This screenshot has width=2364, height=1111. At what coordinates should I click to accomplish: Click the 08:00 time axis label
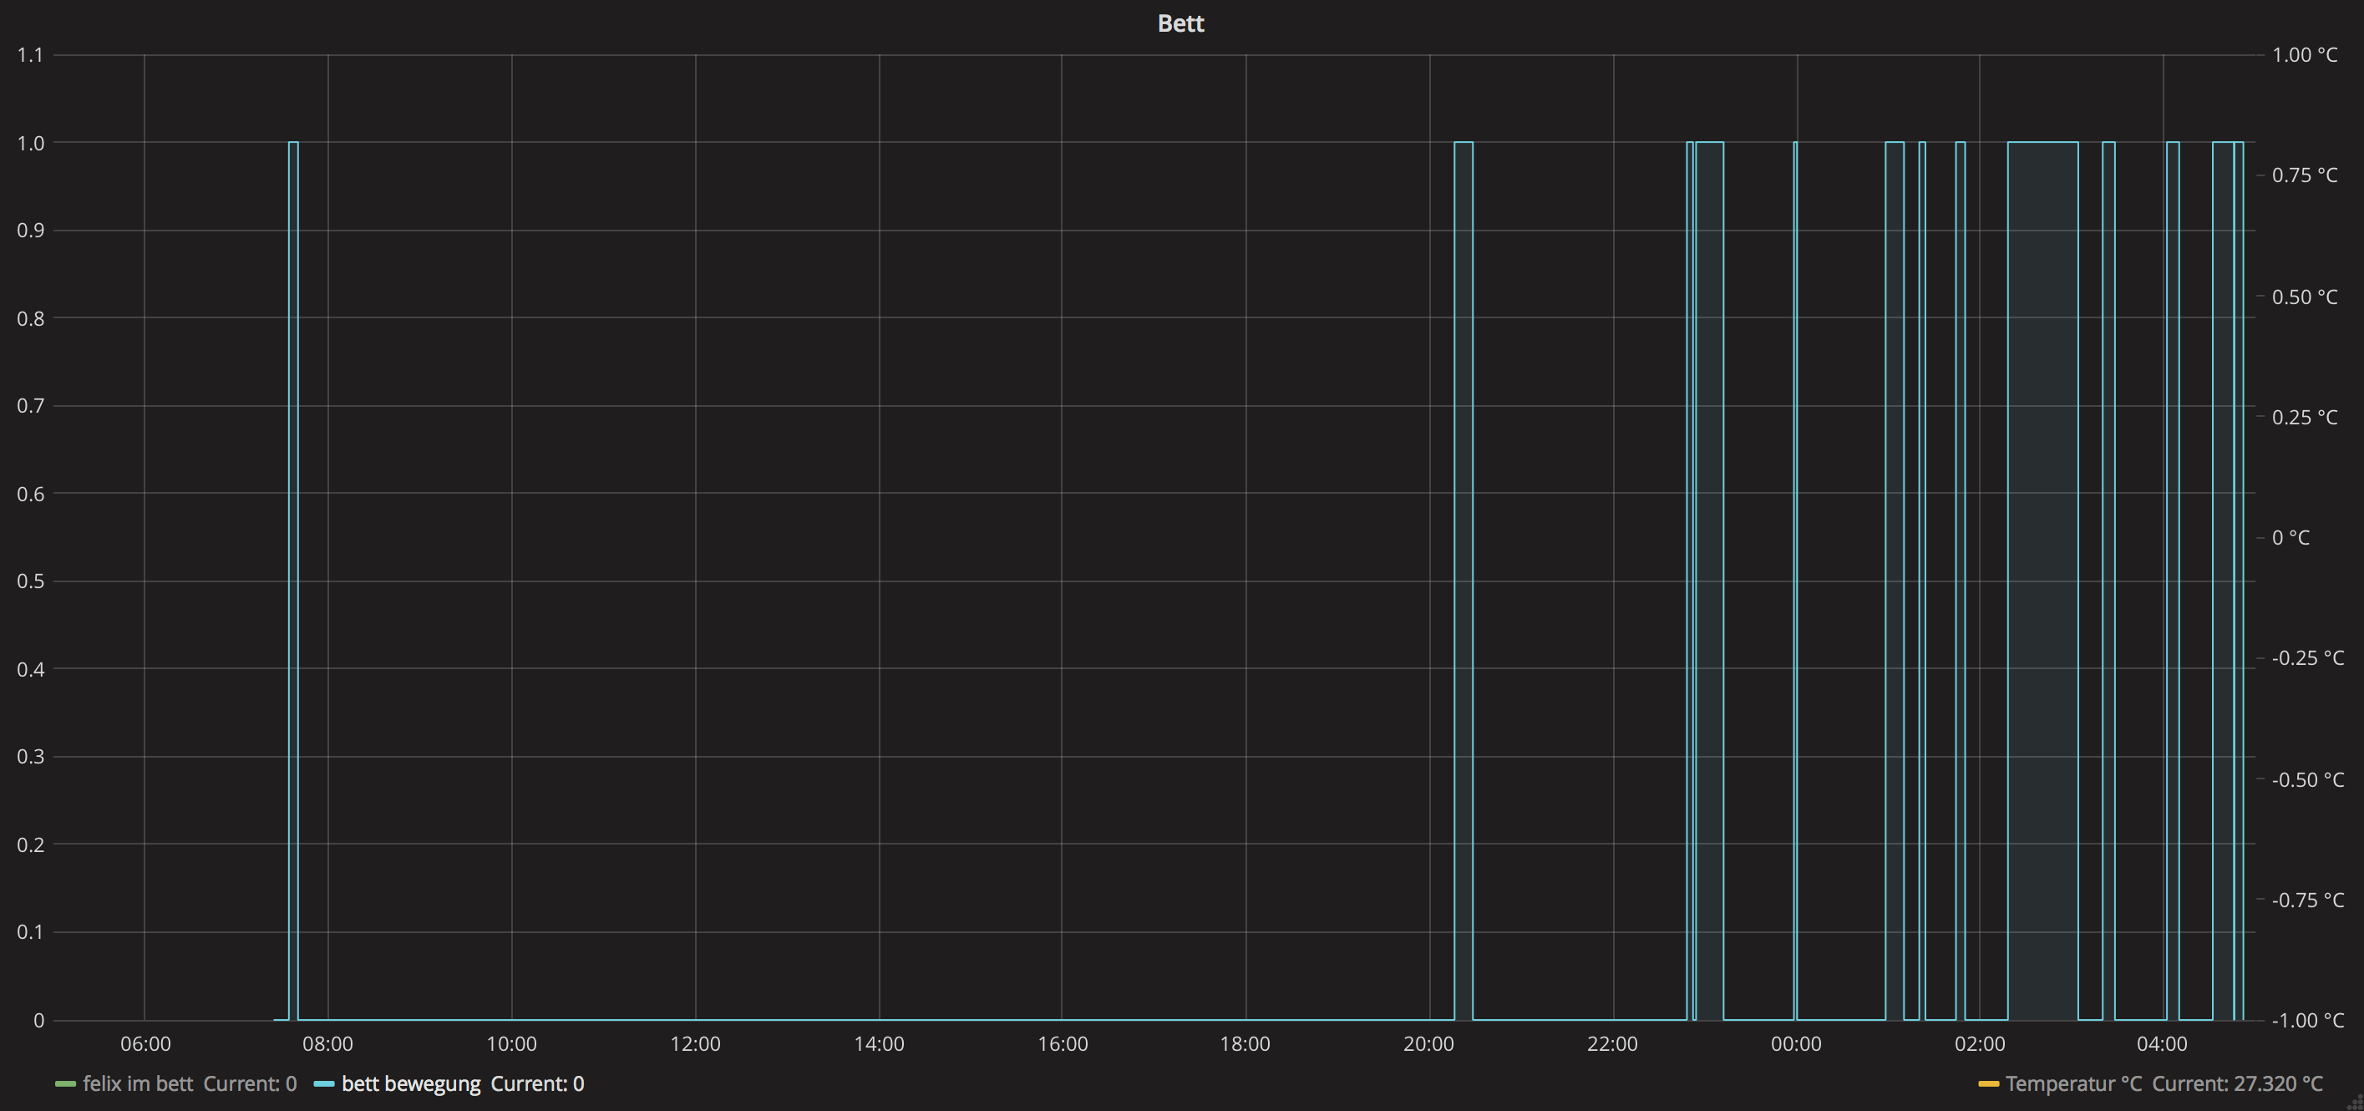click(x=327, y=1044)
